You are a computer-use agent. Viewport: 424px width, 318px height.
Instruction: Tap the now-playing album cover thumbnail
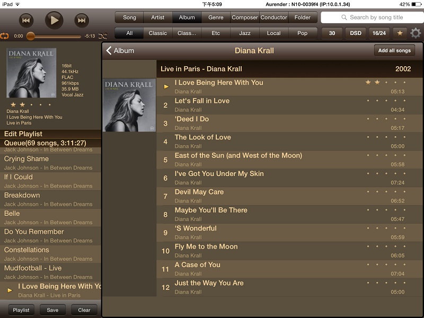31,73
